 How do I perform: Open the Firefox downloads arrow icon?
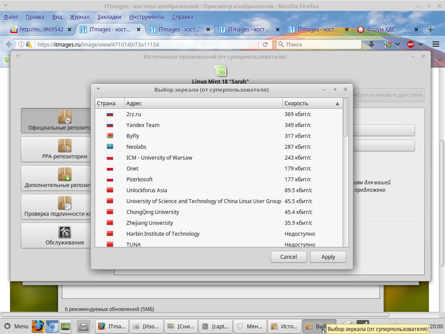pos(372,44)
